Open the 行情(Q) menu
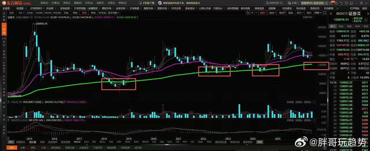The image size is (370, 151). coord(55,3)
